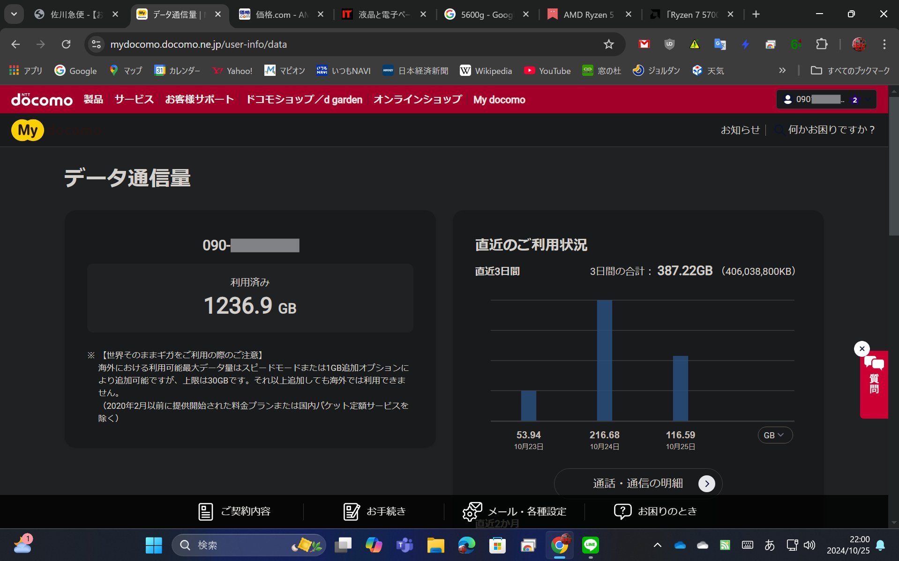Switch to the 価格.com tab
Viewport: 899px width, 561px height.
click(281, 15)
